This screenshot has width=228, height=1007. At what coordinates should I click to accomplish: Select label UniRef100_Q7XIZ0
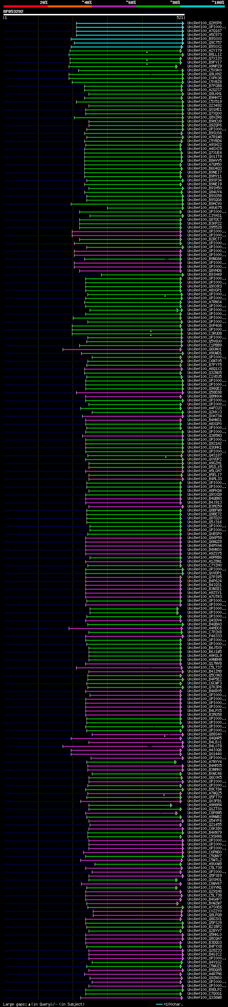click(x=204, y=58)
